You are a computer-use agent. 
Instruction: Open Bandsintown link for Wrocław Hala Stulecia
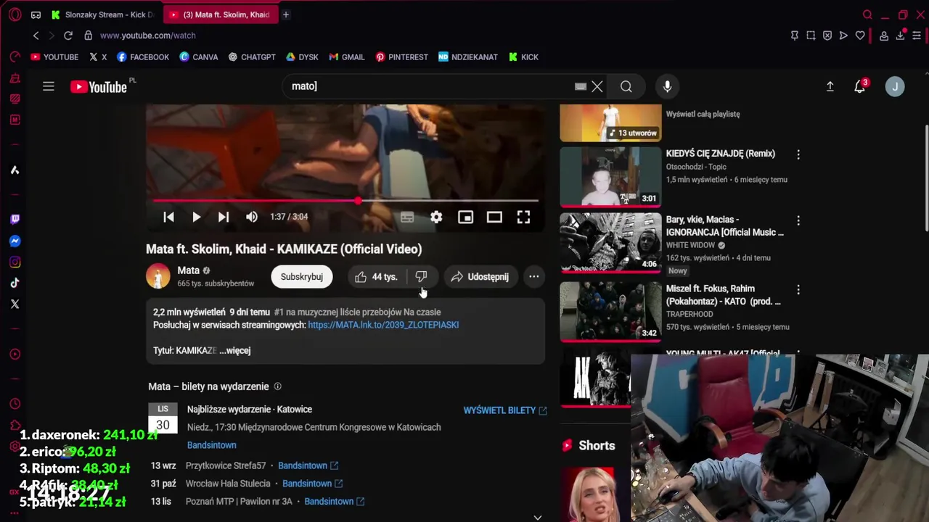[x=312, y=484]
